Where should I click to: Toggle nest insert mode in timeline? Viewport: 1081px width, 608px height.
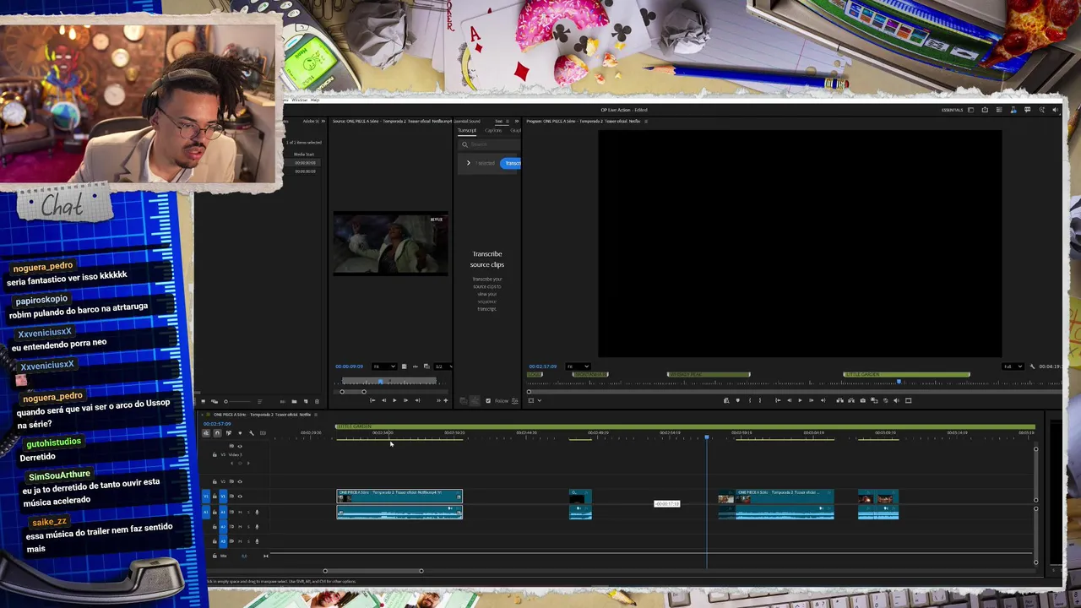pyautogui.click(x=206, y=433)
